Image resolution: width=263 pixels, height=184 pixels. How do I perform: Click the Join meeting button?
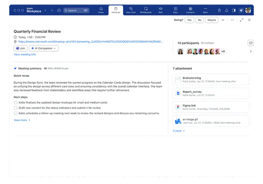pos(20,48)
